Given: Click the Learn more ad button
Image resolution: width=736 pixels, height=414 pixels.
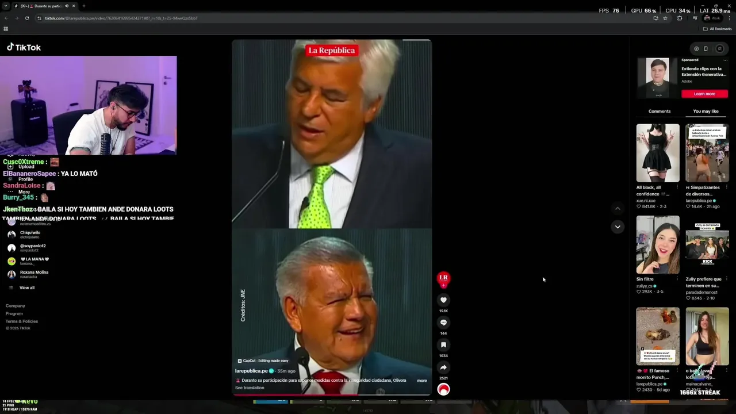Looking at the screenshot, I should pyautogui.click(x=704, y=94).
